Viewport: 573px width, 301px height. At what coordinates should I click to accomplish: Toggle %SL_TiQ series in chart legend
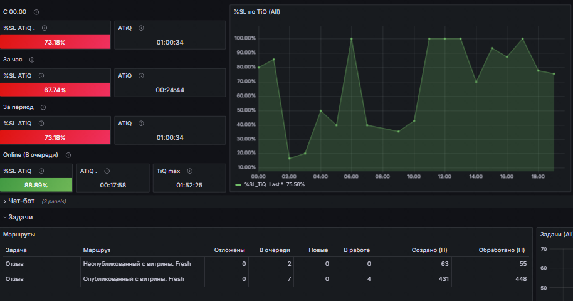255,185
